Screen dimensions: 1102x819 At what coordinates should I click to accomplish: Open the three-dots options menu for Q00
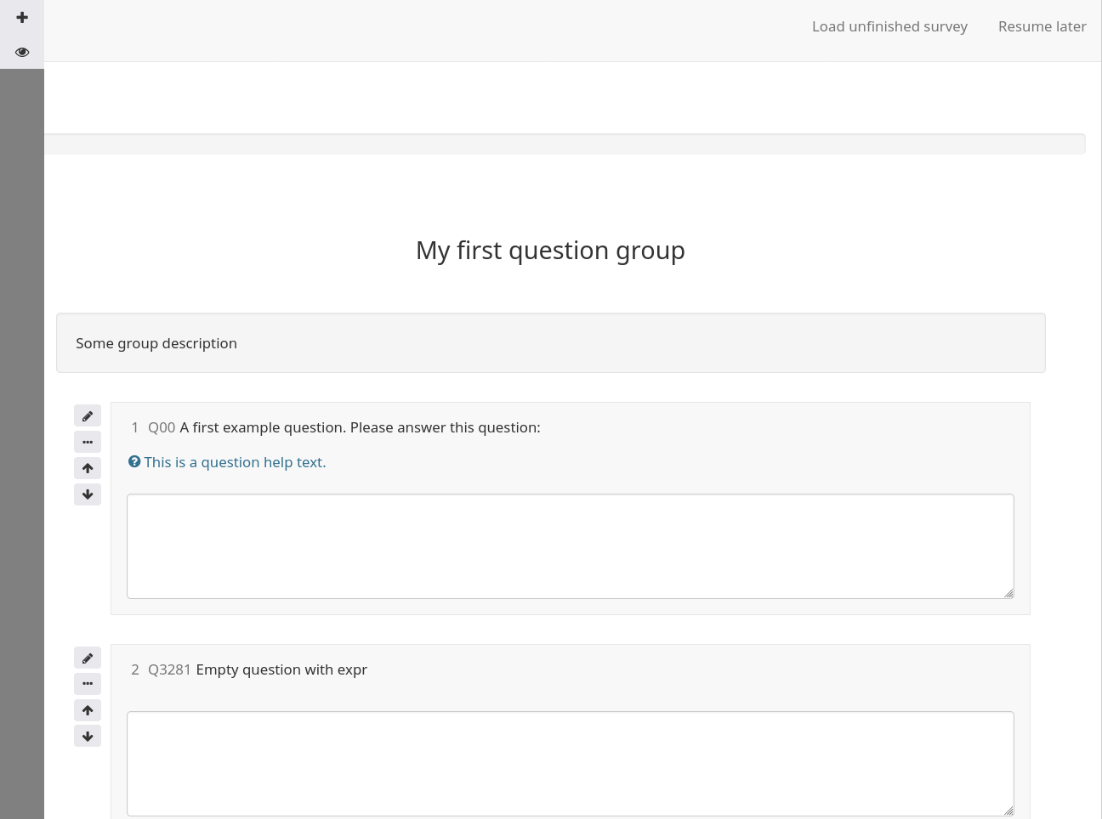[88, 443]
